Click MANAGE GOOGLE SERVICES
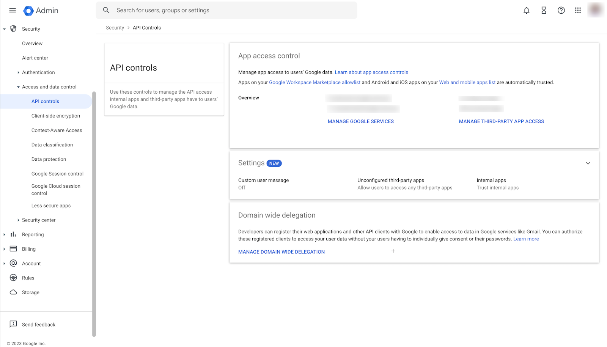The height and width of the screenshot is (347, 607). coord(361,121)
